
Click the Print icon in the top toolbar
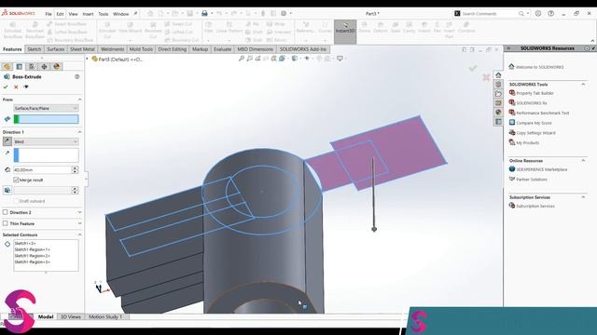click(x=204, y=14)
